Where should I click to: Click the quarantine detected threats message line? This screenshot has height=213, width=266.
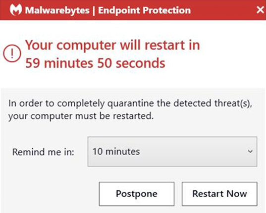coord(130,104)
